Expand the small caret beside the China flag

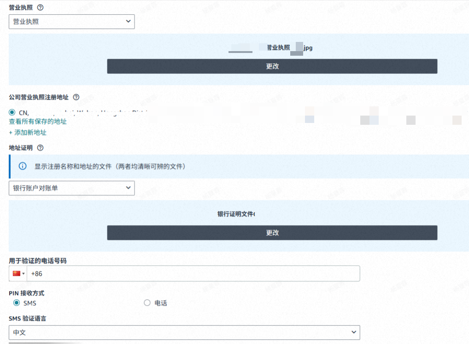[23, 274]
